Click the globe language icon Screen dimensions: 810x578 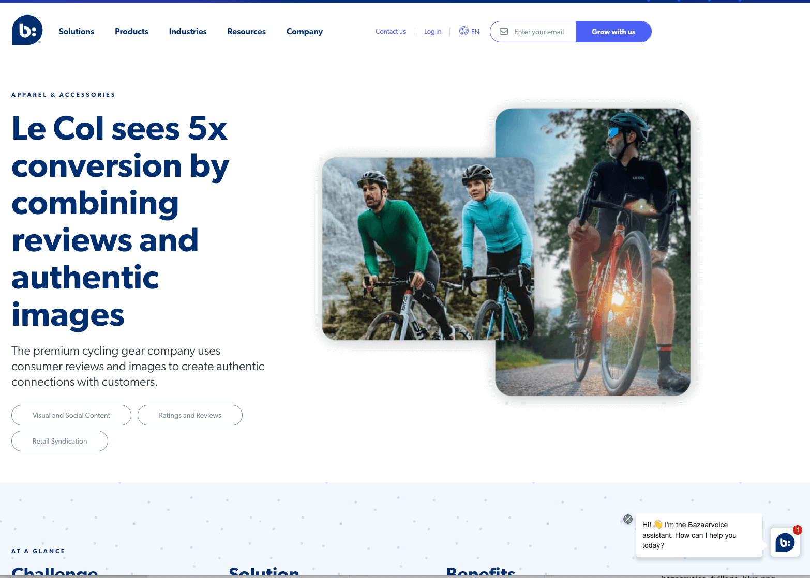click(x=464, y=31)
